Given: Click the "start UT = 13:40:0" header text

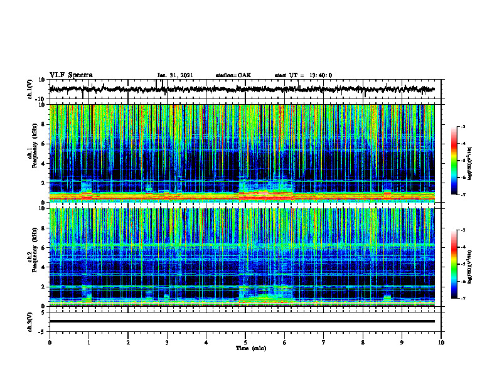Looking at the screenshot, I should coord(303,75).
